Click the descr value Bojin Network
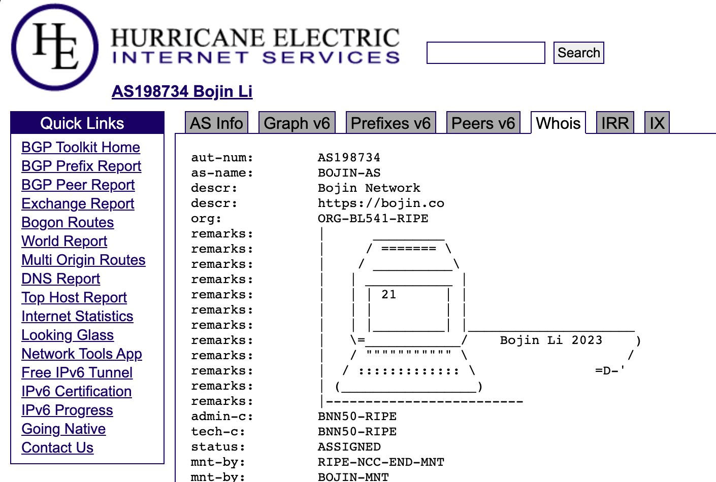The image size is (716, 482). [x=369, y=188]
